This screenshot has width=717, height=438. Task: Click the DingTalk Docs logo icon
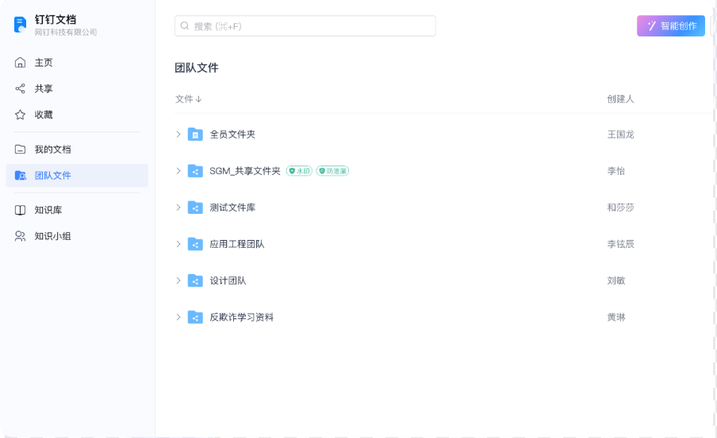click(x=20, y=25)
